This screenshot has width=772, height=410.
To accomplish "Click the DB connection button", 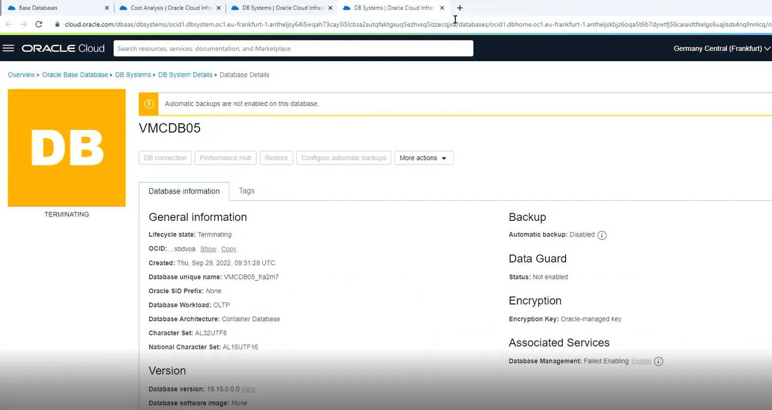I will (x=165, y=158).
